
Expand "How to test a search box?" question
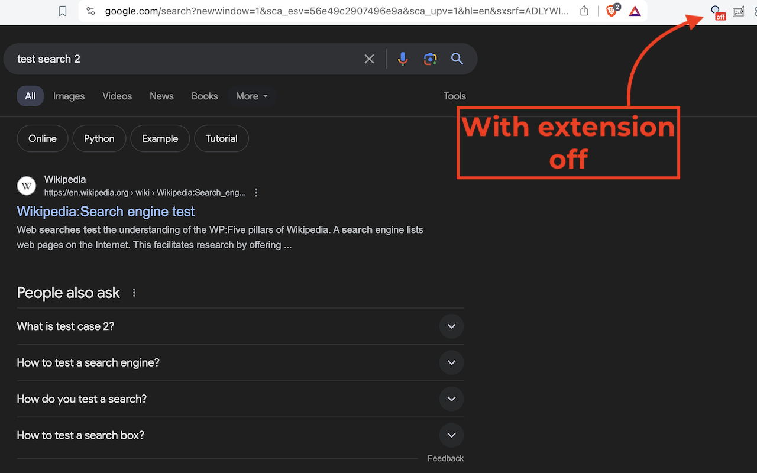[x=240, y=435]
